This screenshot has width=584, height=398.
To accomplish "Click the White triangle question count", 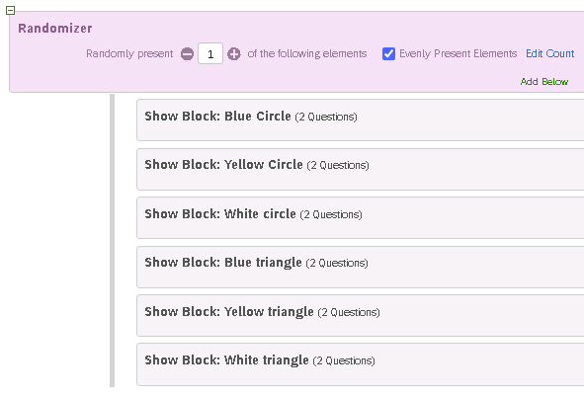I will click(x=344, y=360).
